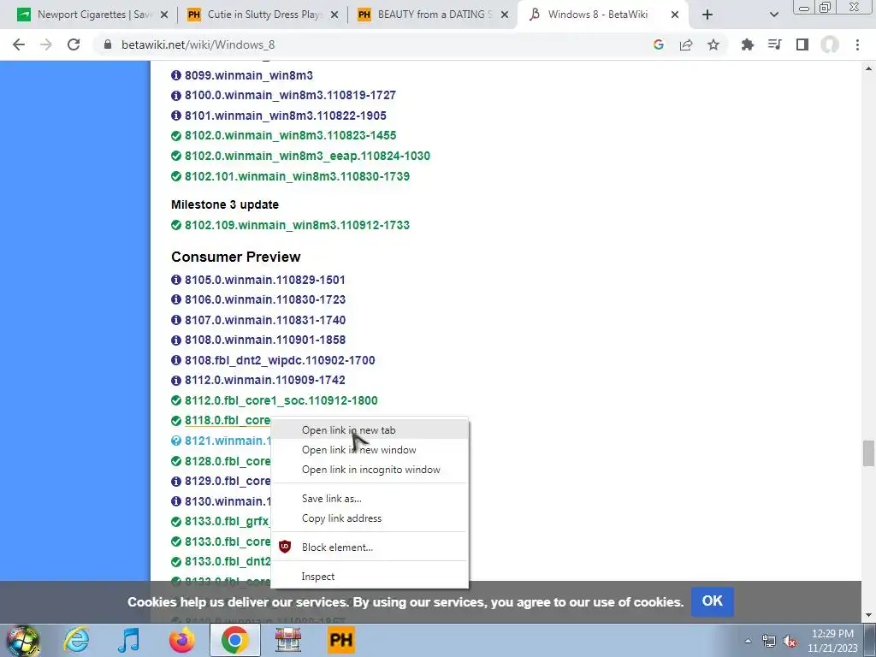Open the music note taskbar app
The width and height of the screenshot is (876, 657).
coord(128,640)
